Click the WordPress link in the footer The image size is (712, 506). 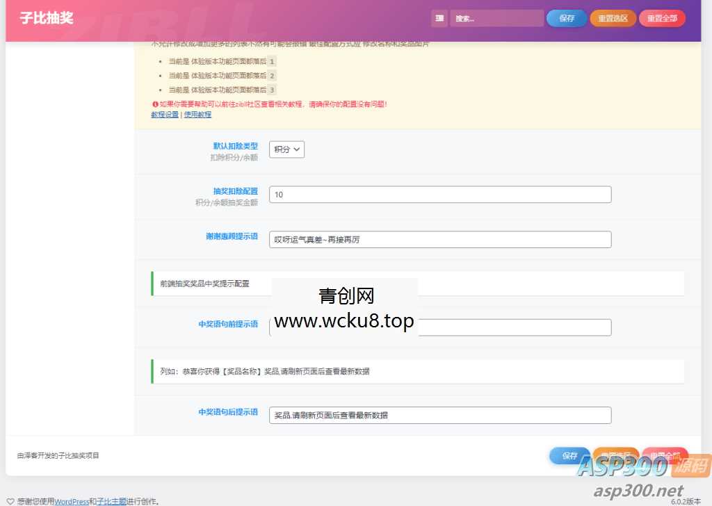[72, 500]
